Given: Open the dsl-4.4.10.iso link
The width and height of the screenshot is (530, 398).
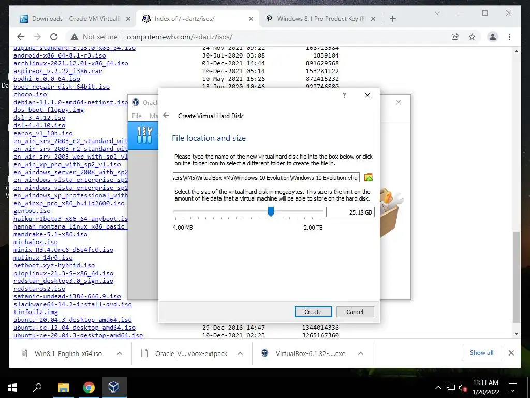Looking at the screenshot, I should pyautogui.click(x=39, y=125).
